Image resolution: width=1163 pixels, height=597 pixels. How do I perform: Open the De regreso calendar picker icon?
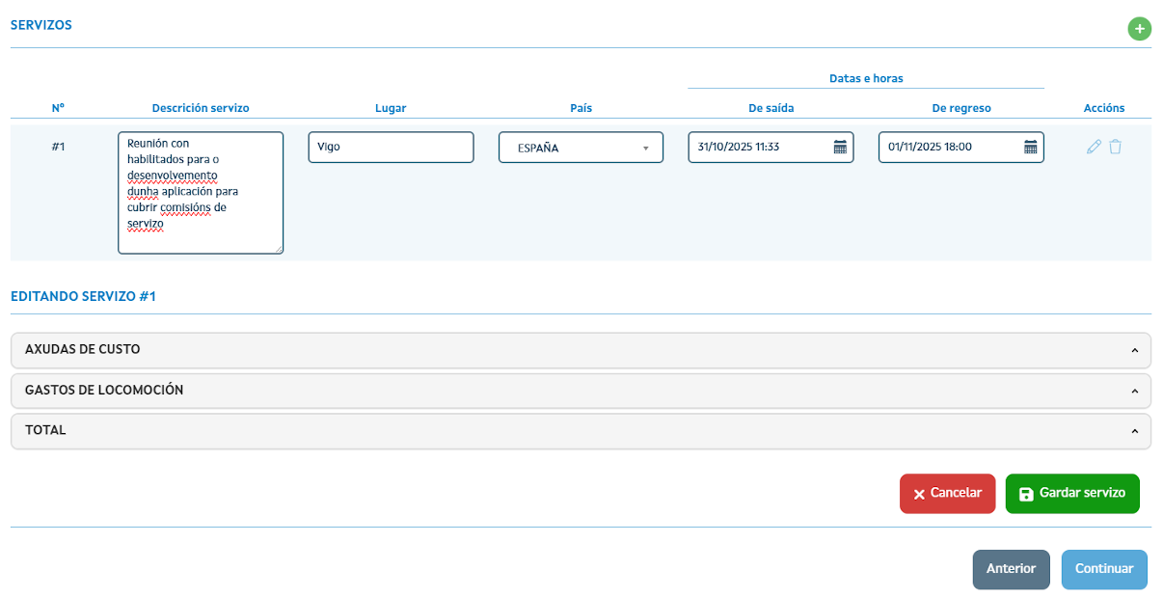(x=1030, y=148)
